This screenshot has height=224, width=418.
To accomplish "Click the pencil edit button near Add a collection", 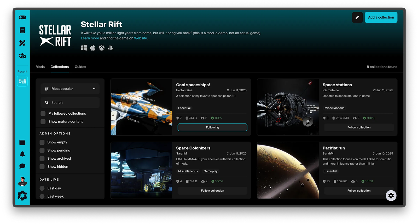I will click(x=357, y=18).
